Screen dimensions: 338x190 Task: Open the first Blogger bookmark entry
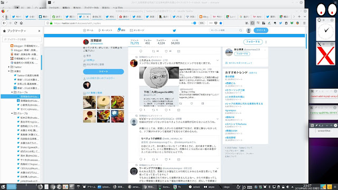pyautogui.click(x=25, y=46)
